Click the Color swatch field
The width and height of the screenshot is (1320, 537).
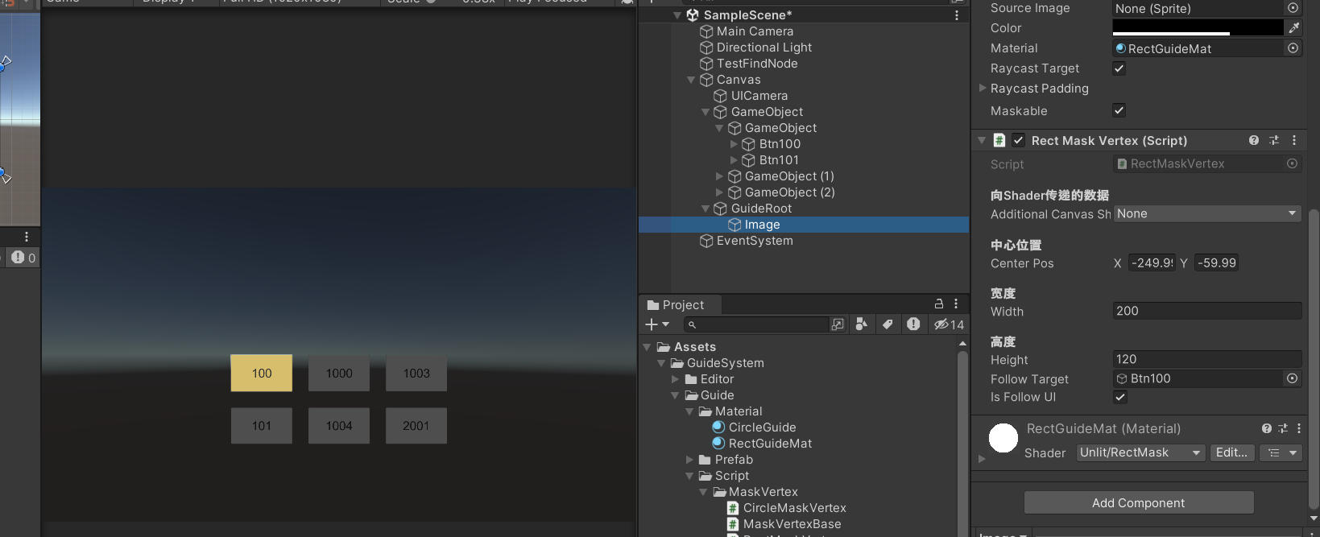point(1197,27)
